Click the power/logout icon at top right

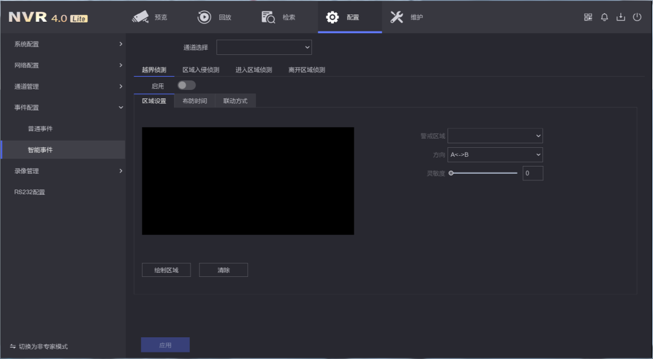[637, 17]
